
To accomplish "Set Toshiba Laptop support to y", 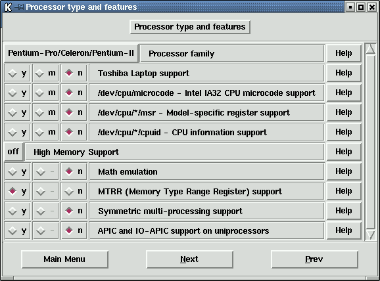I will pos(18,73).
